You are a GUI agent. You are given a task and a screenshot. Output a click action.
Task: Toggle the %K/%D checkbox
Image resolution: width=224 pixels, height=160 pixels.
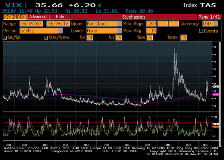tap(4, 38)
